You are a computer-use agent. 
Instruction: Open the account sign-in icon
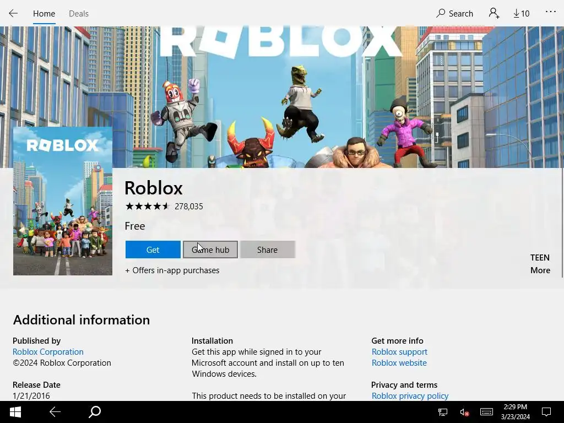(494, 13)
